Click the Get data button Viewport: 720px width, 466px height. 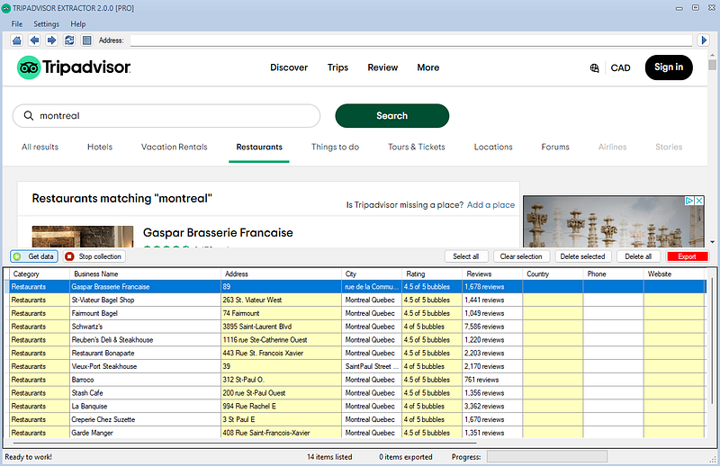tap(34, 256)
